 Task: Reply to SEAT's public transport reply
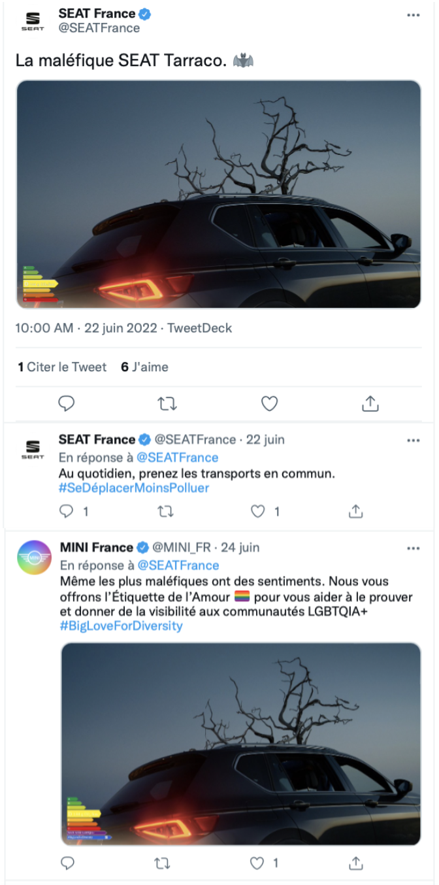tap(67, 512)
